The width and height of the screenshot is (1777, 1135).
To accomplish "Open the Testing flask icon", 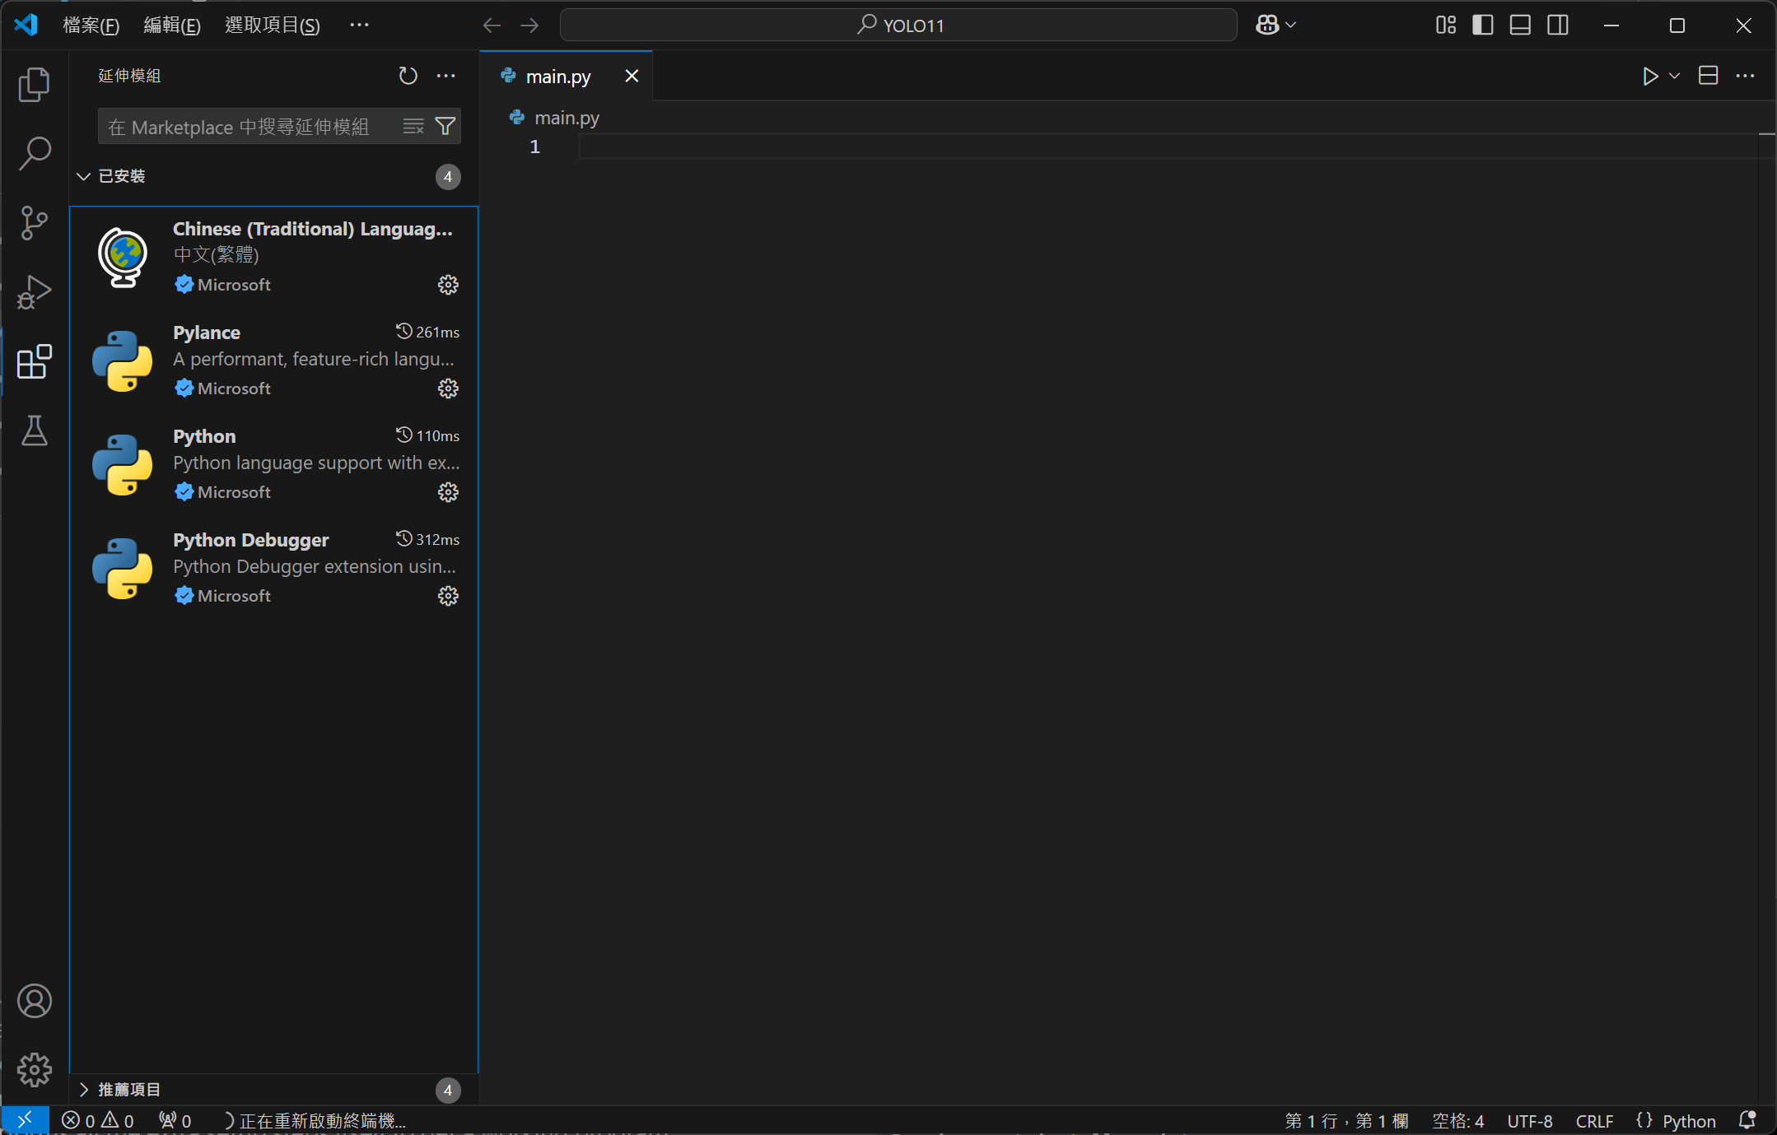I will (x=34, y=430).
